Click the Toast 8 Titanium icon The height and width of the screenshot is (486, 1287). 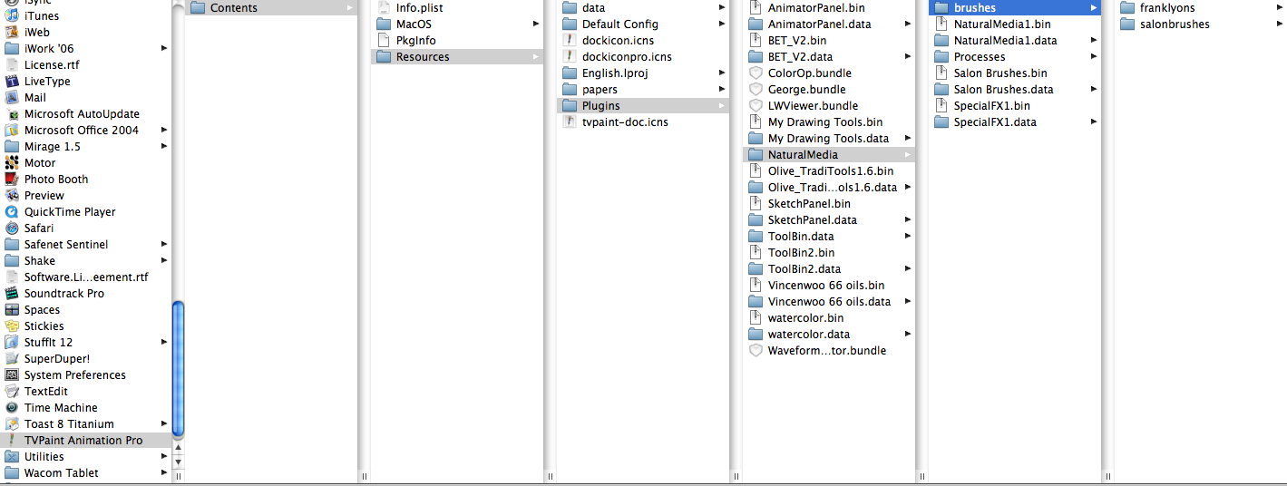coord(12,423)
